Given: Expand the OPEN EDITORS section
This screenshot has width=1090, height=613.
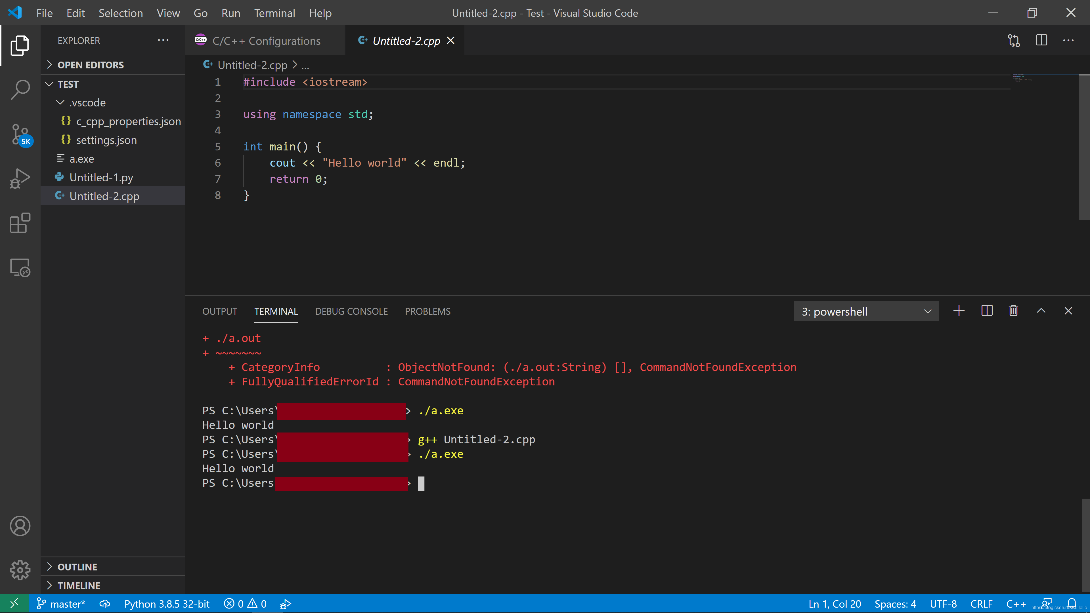Looking at the screenshot, I should pos(90,65).
